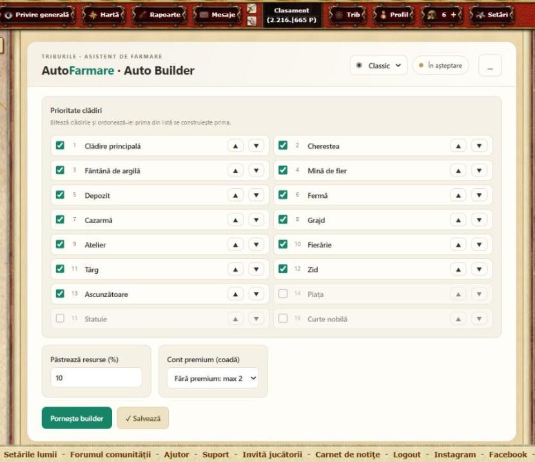Open the Forumul comunității link
The image size is (535, 462).
110,454
